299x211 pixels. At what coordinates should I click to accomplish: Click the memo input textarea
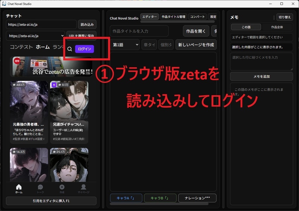[261, 62]
